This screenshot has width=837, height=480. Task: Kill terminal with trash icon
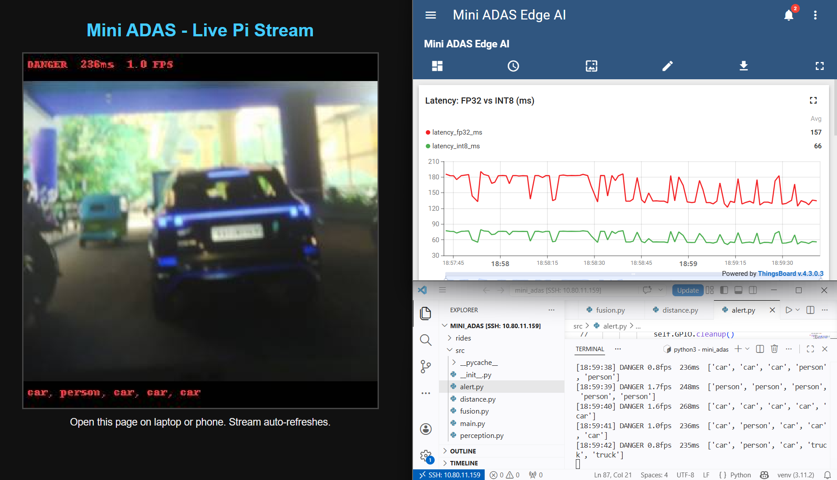click(x=774, y=349)
